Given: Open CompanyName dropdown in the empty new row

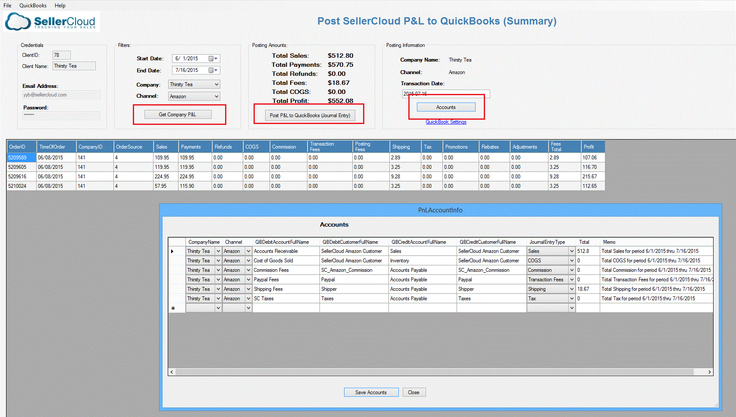Looking at the screenshot, I should [218, 308].
